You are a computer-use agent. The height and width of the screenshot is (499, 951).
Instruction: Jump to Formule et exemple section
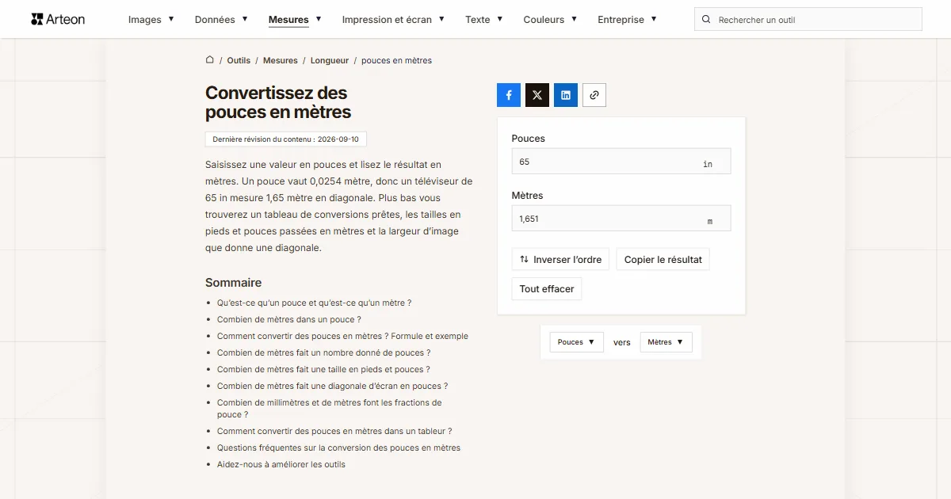click(342, 336)
